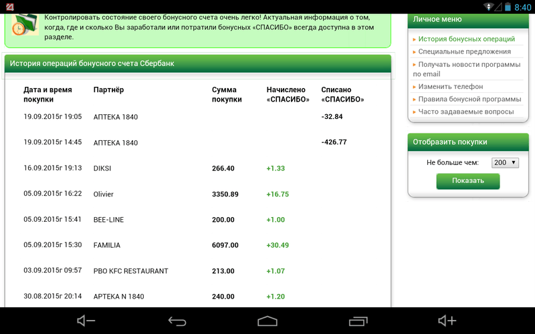Open Специальные предложения menu link
This screenshot has height=334, width=535.
[x=464, y=51]
